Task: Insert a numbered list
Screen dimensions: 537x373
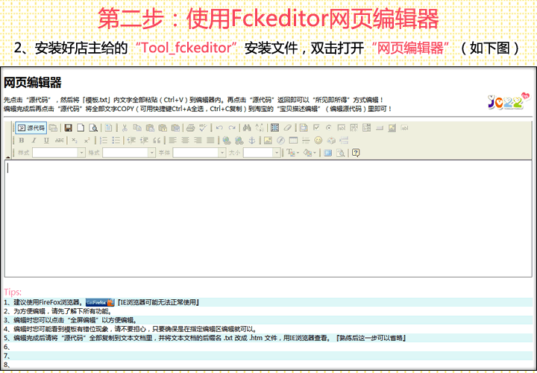Action: click(104, 140)
